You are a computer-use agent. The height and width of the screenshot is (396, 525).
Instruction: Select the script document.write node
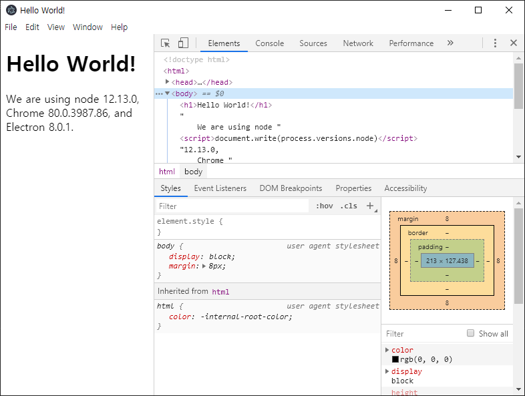click(299, 139)
